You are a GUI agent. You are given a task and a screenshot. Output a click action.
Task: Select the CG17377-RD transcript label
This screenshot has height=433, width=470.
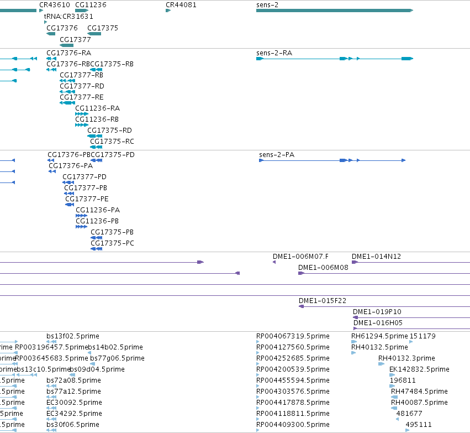point(82,86)
